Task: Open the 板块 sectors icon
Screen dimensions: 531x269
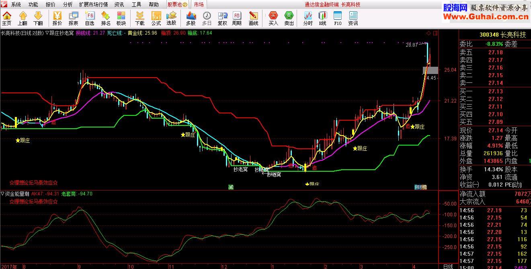Action: point(121,18)
